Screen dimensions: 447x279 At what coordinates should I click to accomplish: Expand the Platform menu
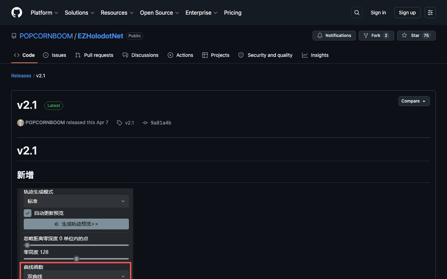click(x=44, y=13)
